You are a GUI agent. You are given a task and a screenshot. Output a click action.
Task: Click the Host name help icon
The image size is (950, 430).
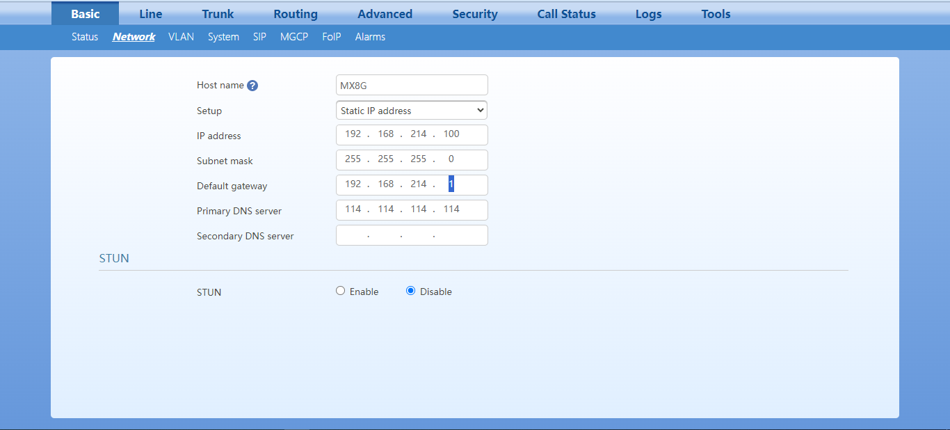coord(252,86)
